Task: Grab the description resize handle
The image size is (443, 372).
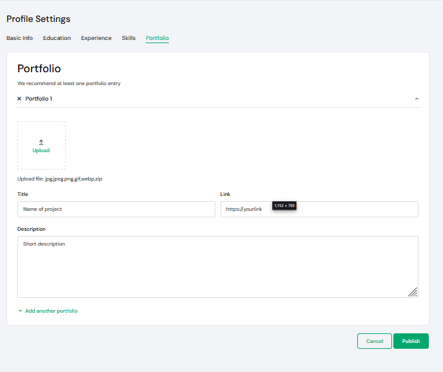Action: pos(413,292)
